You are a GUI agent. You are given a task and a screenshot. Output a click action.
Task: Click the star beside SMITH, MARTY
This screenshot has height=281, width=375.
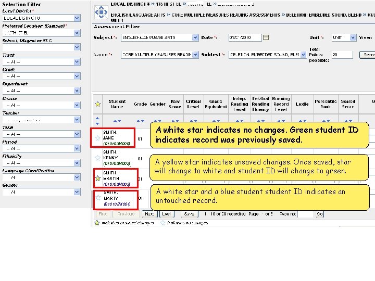[x=98, y=198]
